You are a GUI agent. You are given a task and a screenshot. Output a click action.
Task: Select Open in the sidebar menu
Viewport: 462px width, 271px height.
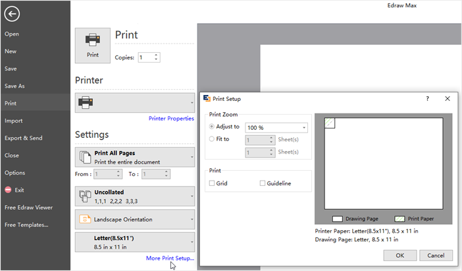[x=12, y=34]
